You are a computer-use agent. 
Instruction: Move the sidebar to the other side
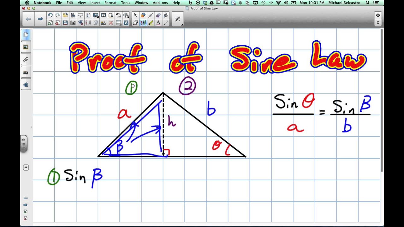click(26, 168)
